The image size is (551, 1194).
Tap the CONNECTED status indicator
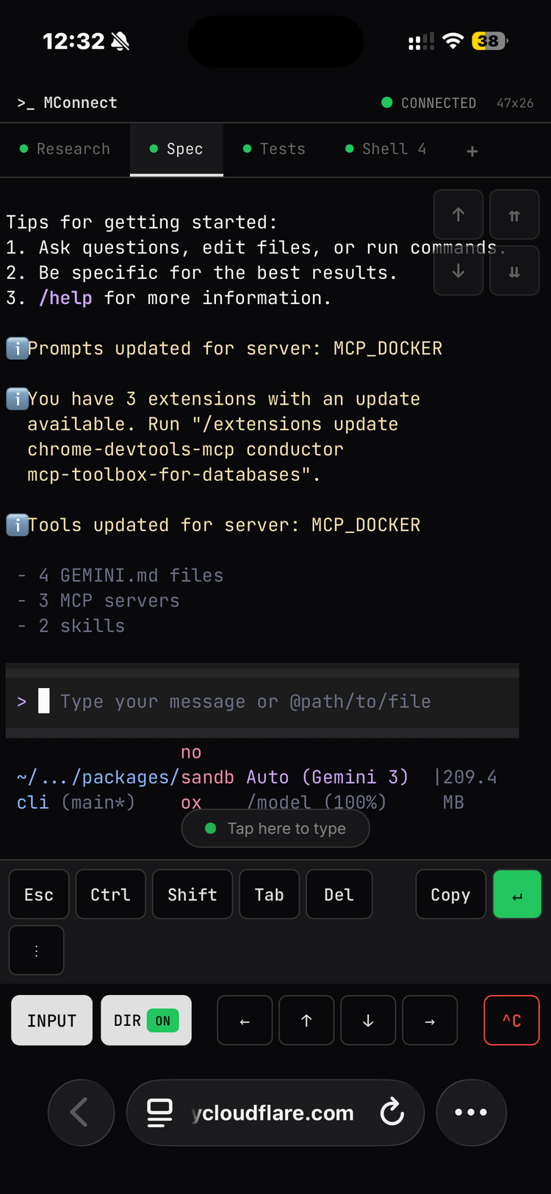coord(429,103)
